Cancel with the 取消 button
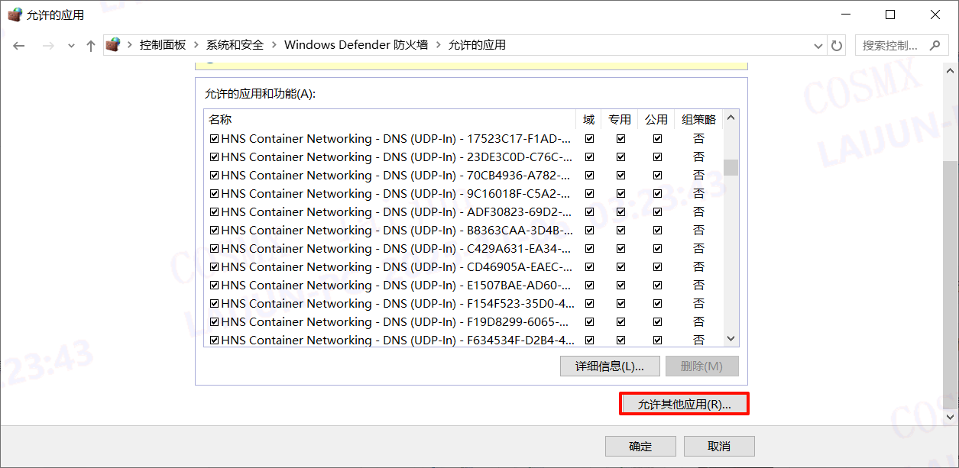This screenshot has height=468, width=959. pos(719,446)
